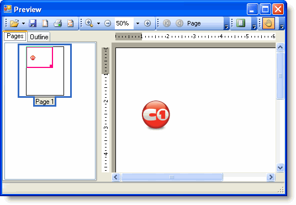Switch to the Outline tab
This screenshot has width=296, height=205.
click(39, 37)
